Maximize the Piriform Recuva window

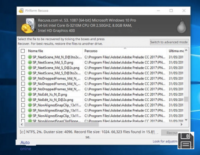171,10
